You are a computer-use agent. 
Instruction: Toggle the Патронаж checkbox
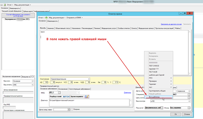pyautogui.click(x=72, y=110)
